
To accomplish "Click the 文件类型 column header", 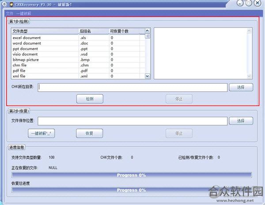I will 45,31.
